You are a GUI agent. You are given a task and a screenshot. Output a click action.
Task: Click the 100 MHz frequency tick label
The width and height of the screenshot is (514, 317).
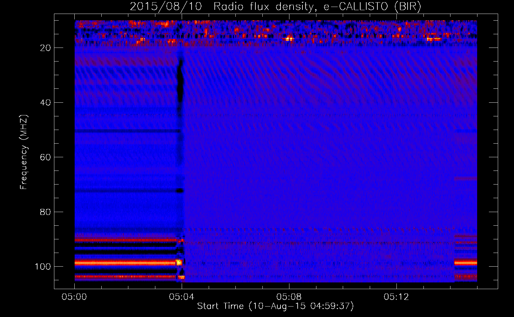click(43, 266)
